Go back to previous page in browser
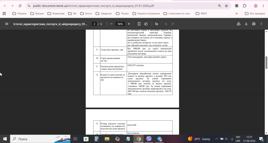268x143 pixels. point(5,6)
